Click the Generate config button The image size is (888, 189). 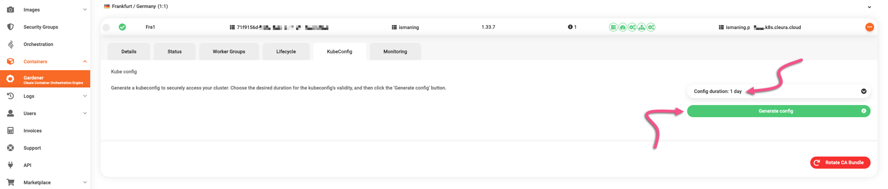coord(778,111)
